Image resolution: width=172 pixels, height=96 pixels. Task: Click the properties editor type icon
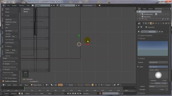click(x=139, y=23)
